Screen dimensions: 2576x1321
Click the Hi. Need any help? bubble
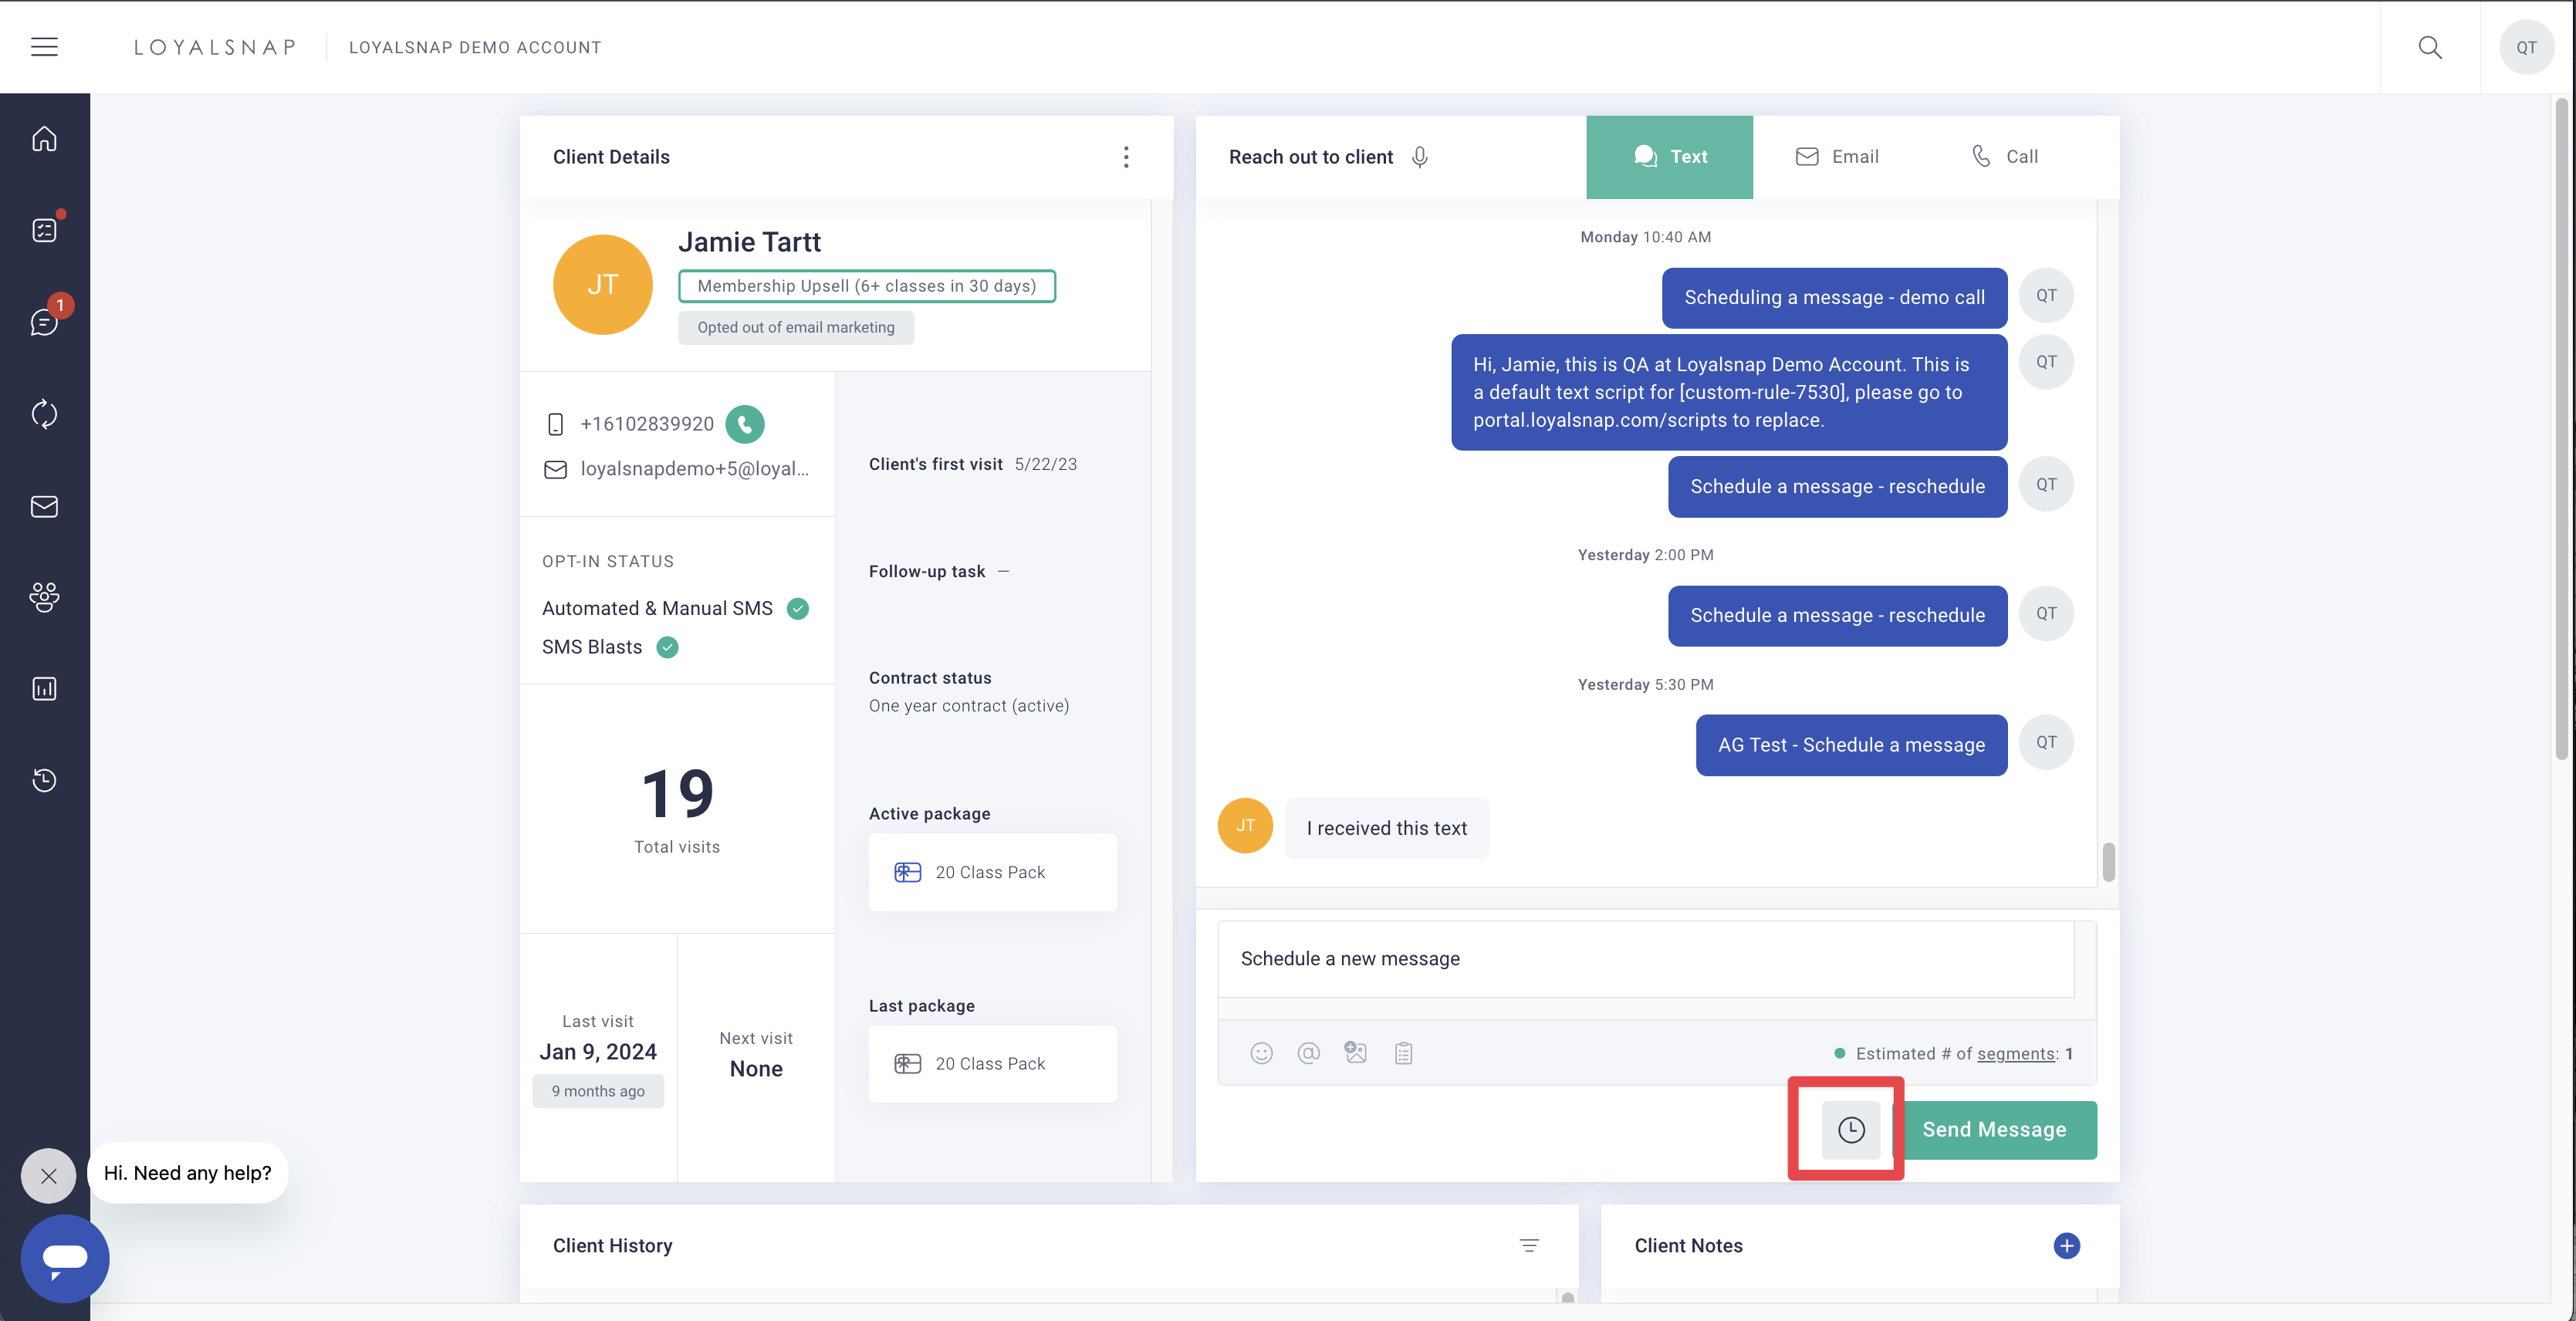point(188,1173)
